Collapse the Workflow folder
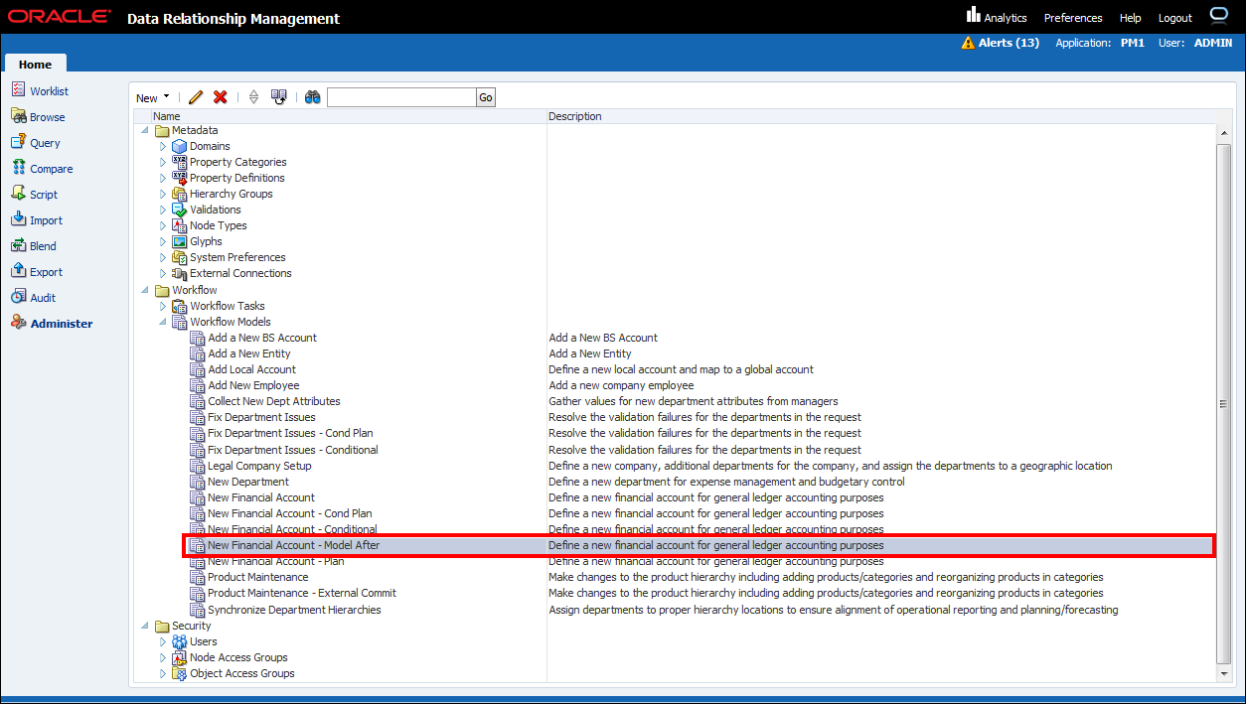Viewport: 1246px width, 704px height. (x=145, y=290)
